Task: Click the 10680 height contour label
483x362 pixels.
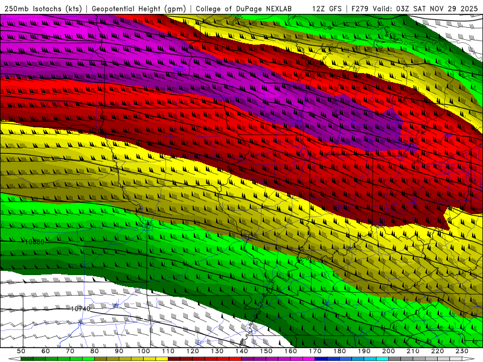Action: [34, 242]
